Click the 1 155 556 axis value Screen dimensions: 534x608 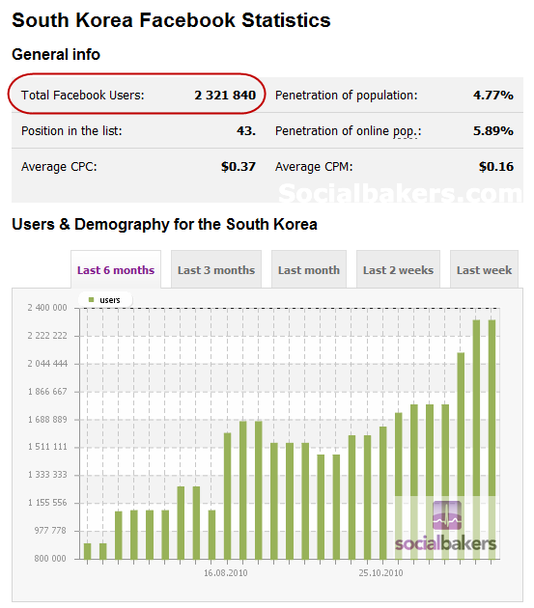click(x=47, y=503)
